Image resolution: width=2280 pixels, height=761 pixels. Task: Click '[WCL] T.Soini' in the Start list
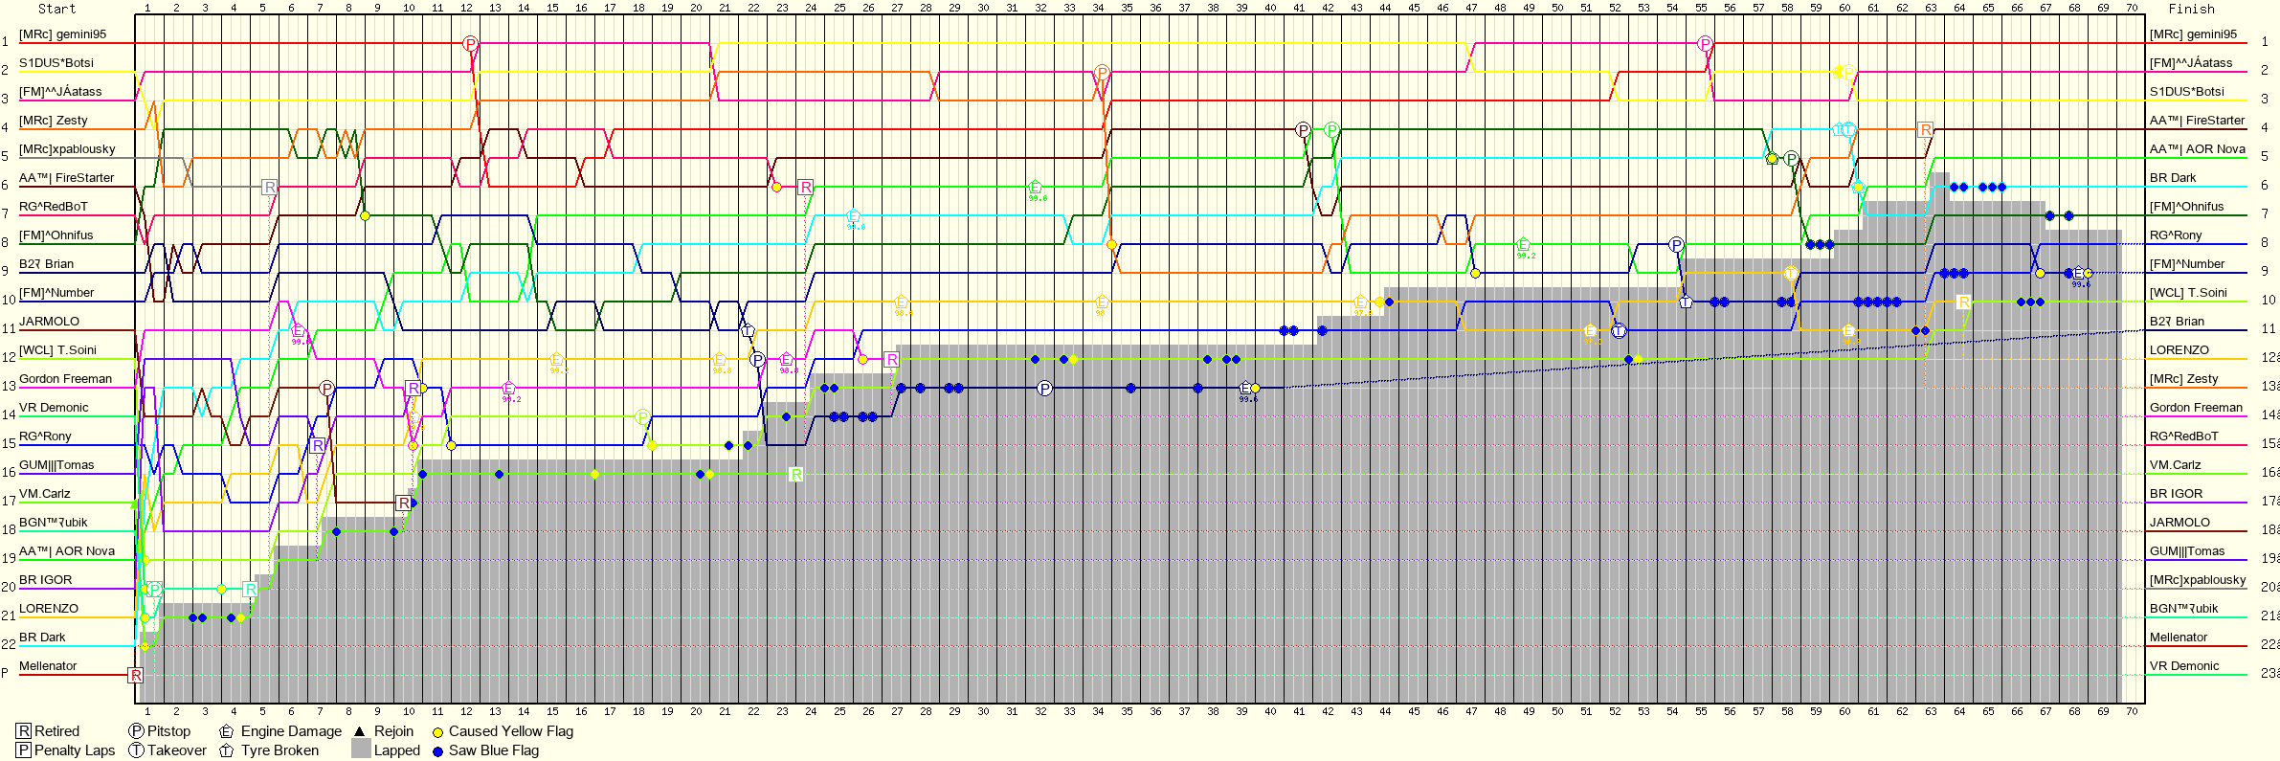click(57, 350)
